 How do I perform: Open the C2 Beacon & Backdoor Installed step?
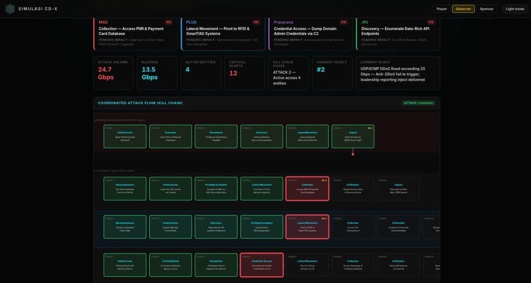point(216,136)
